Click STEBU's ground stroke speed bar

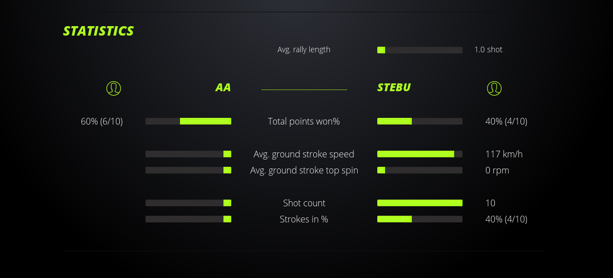(420, 154)
